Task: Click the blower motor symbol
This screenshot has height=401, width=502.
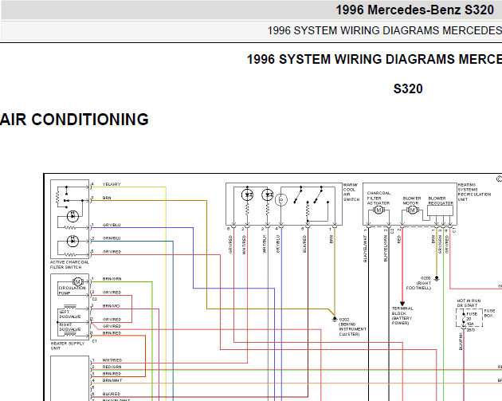Action: coord(413,210)
